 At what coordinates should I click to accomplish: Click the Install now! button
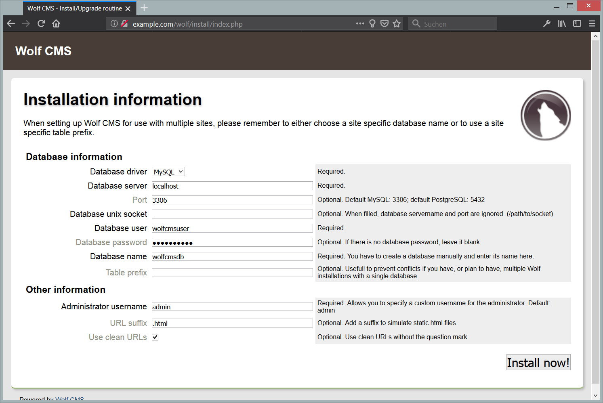(538, 363)
